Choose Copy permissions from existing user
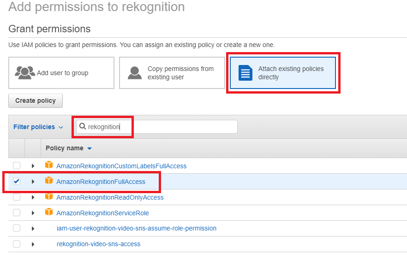 pos(172,73)
